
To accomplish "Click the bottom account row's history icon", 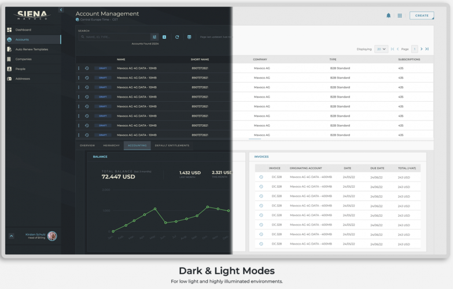I will click(x=87, y=135).
